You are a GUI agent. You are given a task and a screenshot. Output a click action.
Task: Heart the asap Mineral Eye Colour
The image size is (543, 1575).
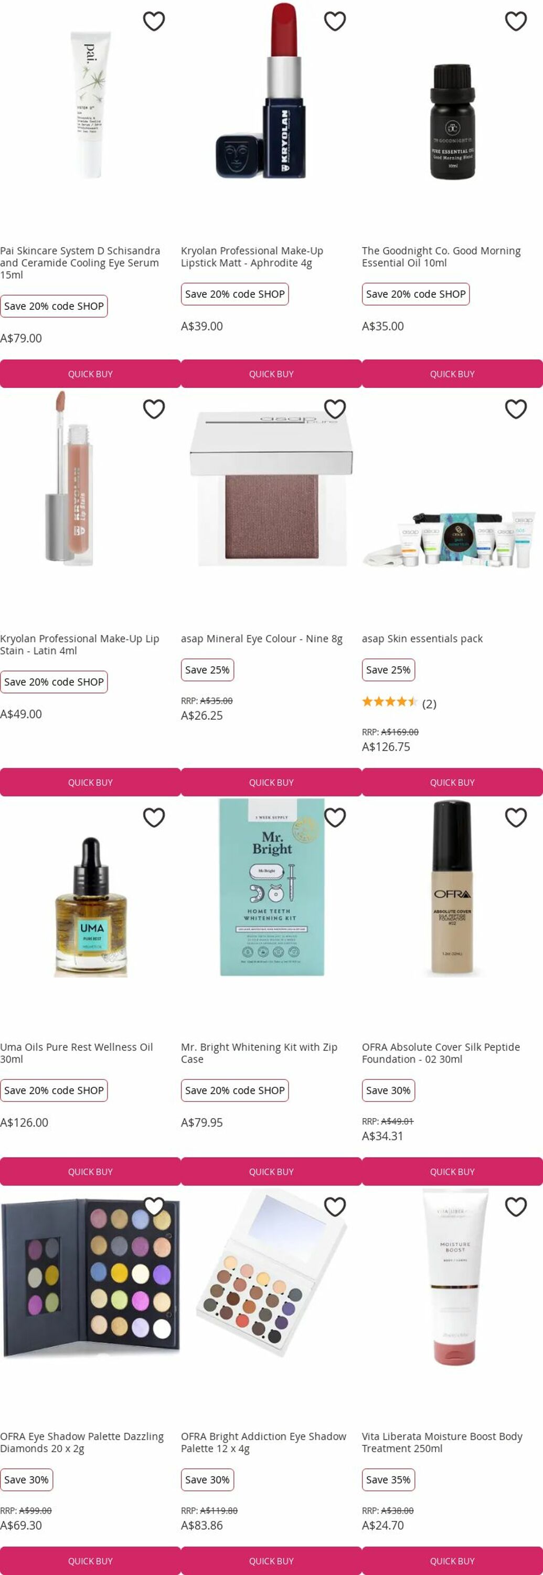coord(335,409)
